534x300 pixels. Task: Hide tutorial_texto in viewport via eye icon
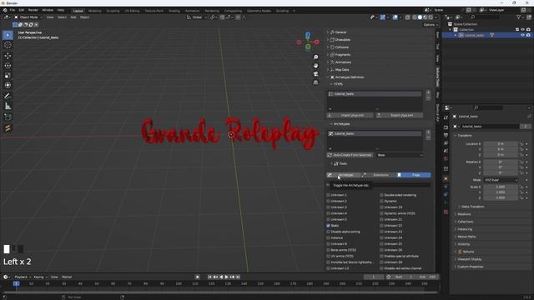[522, 35]
